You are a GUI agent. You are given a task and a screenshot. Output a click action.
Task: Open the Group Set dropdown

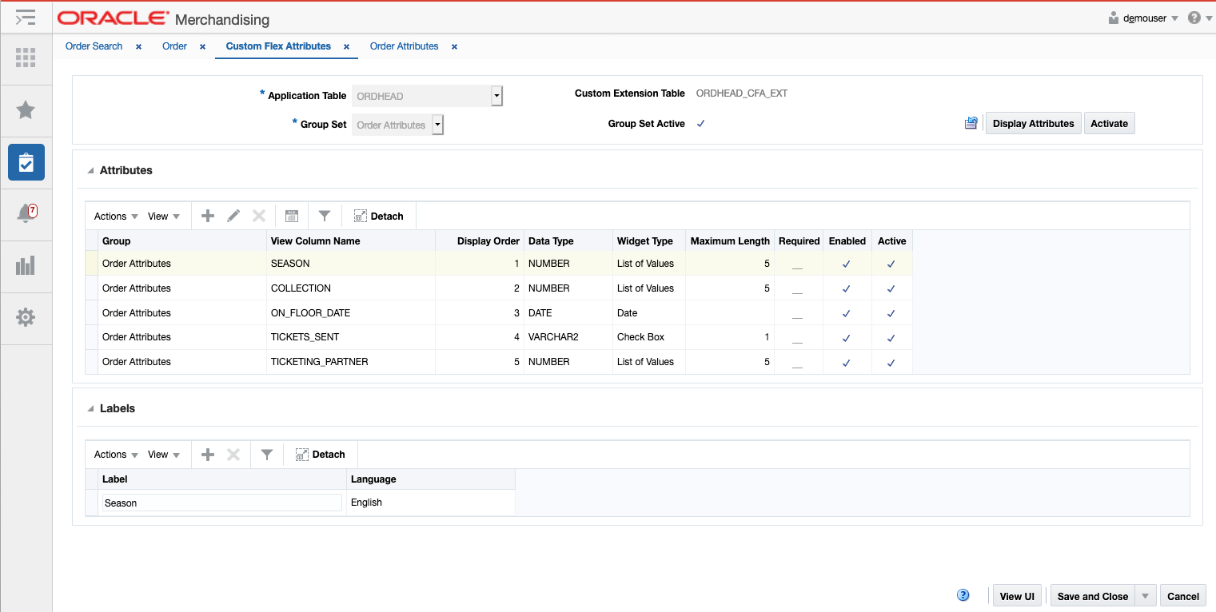437,125
